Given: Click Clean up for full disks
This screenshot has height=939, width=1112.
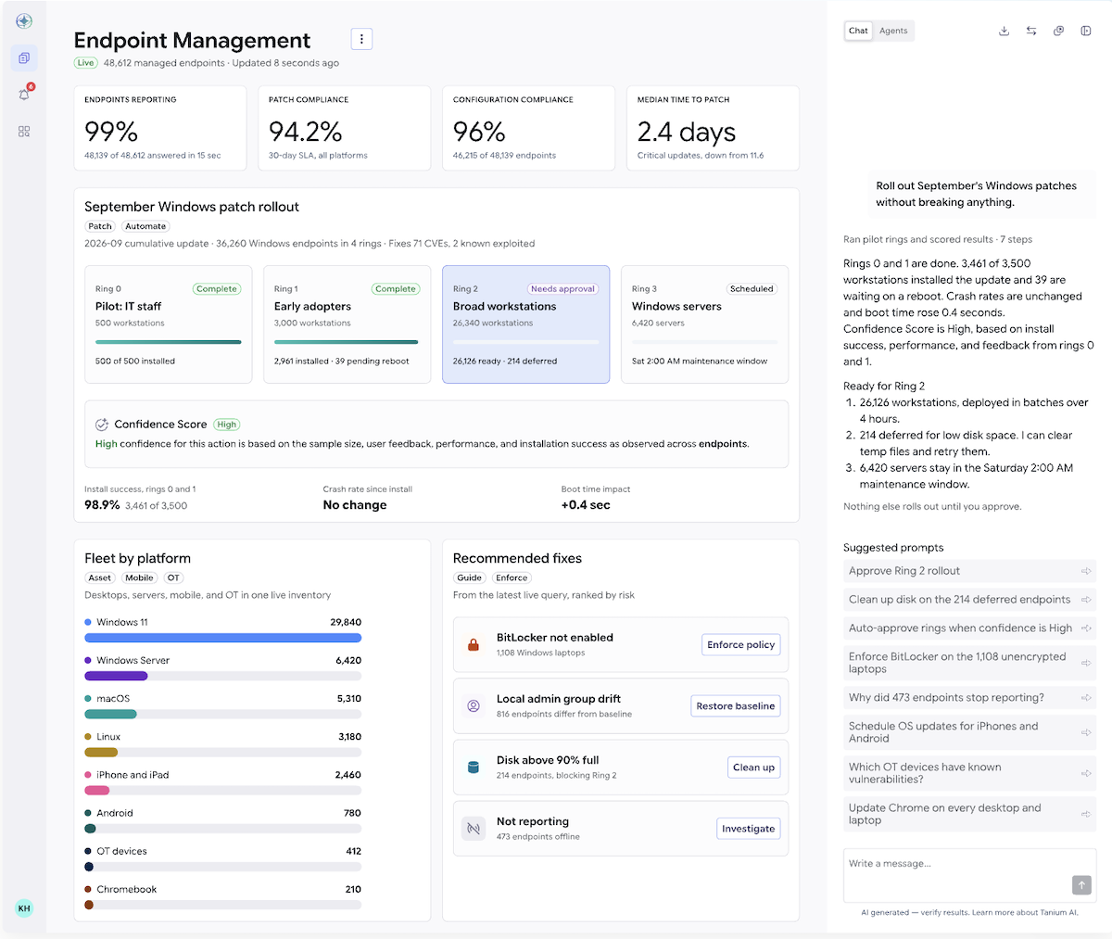Looking at the screenshot, I should click(x=753, y=768).
